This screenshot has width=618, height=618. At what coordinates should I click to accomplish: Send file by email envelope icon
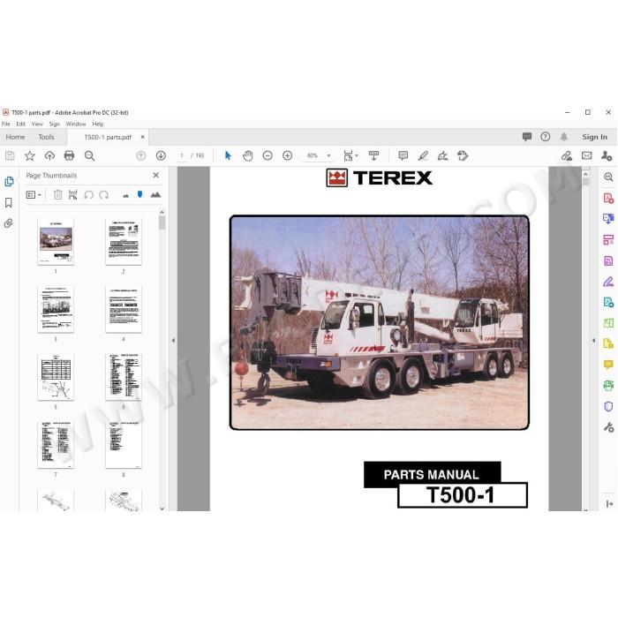click(586, 155)
